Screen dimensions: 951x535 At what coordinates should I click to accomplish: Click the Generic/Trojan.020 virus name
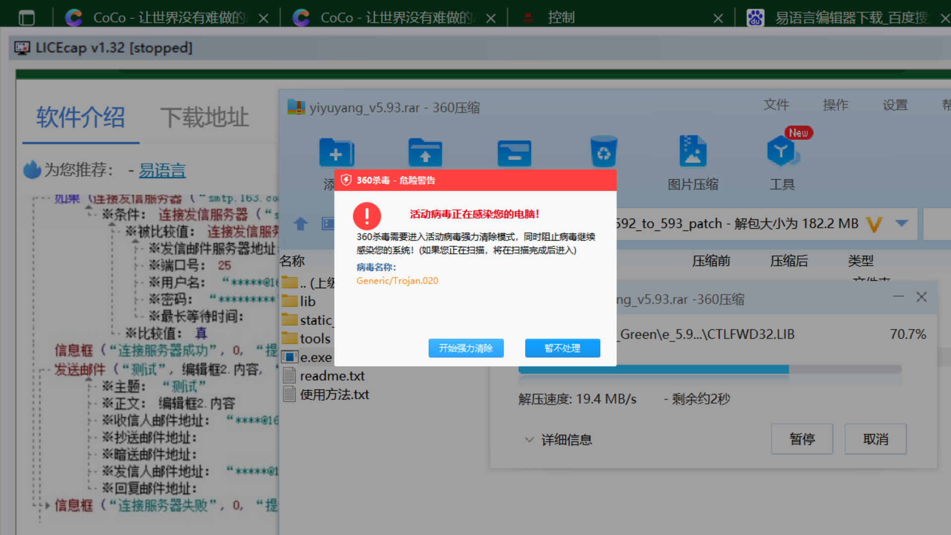tap(397, 281)
